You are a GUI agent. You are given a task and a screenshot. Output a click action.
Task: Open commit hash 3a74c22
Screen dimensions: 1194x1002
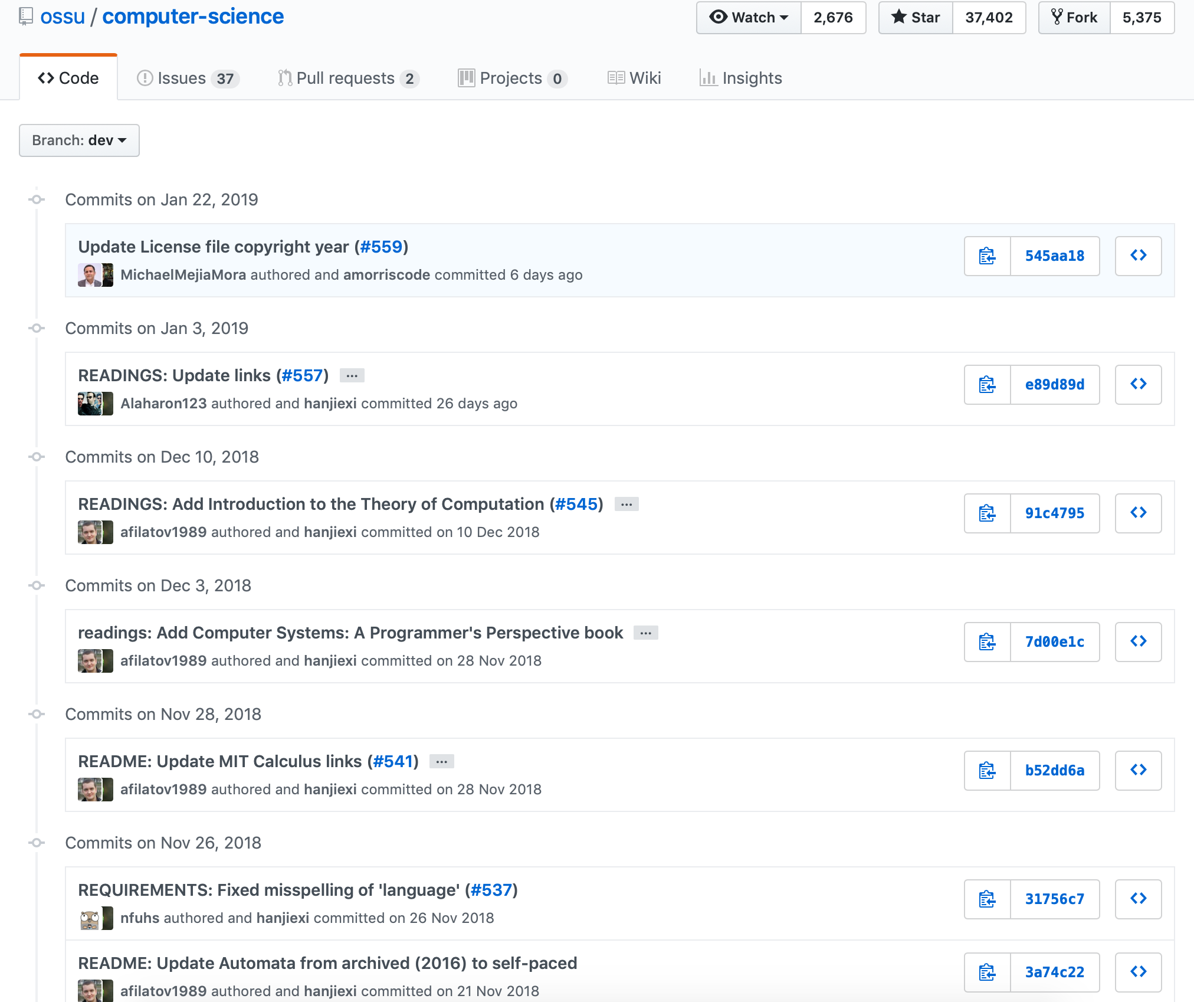tap(1055, 972)
